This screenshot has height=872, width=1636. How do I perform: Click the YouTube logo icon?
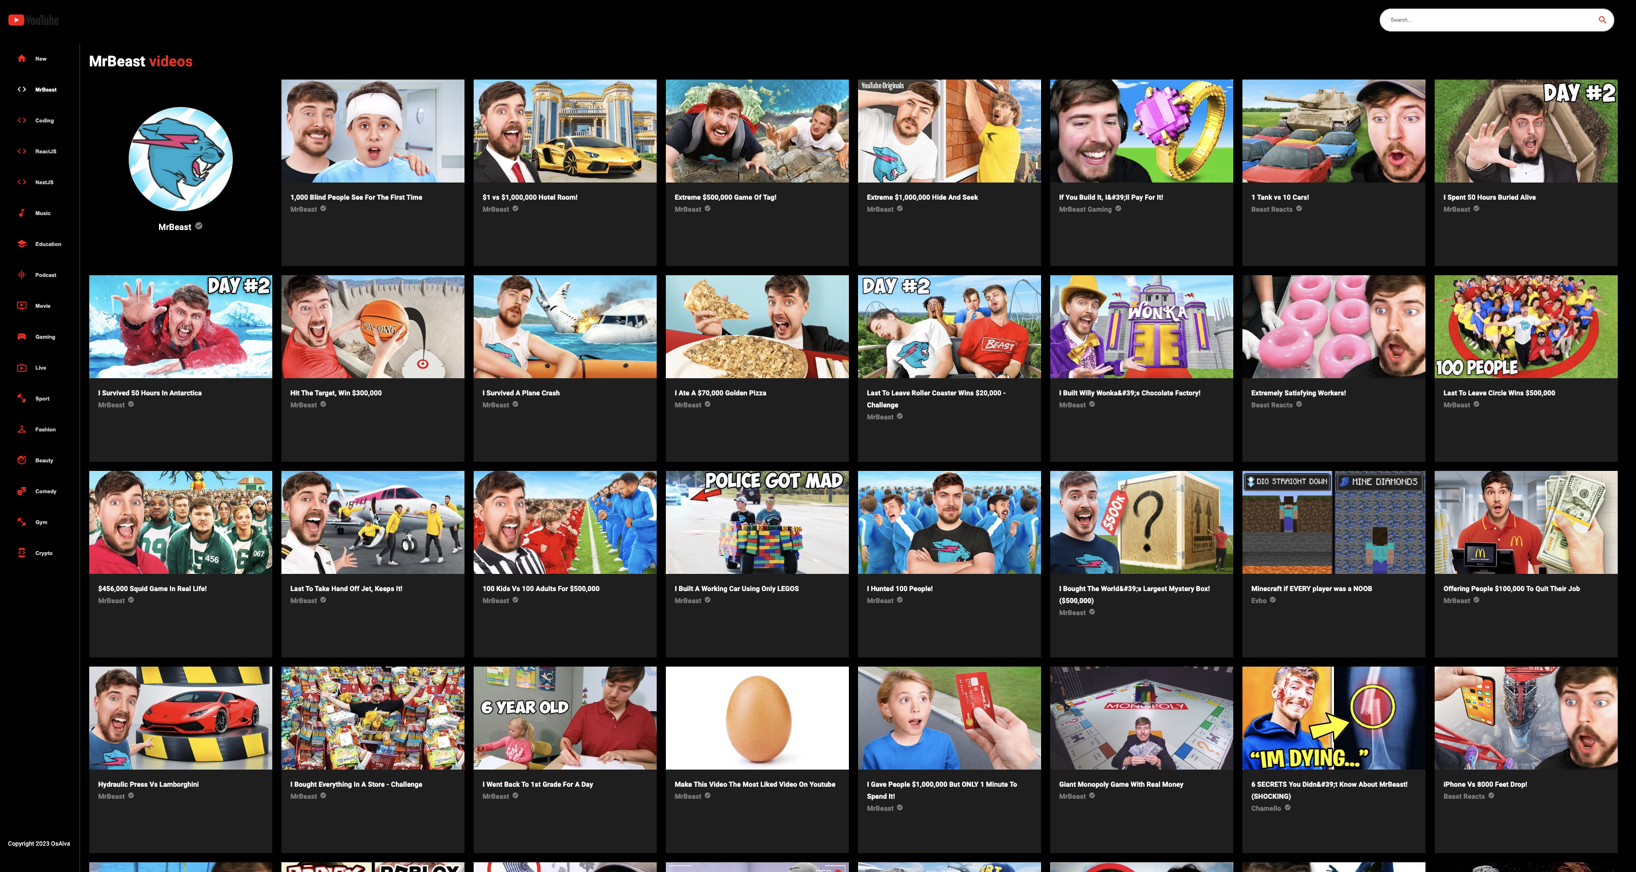coord(17,21)
